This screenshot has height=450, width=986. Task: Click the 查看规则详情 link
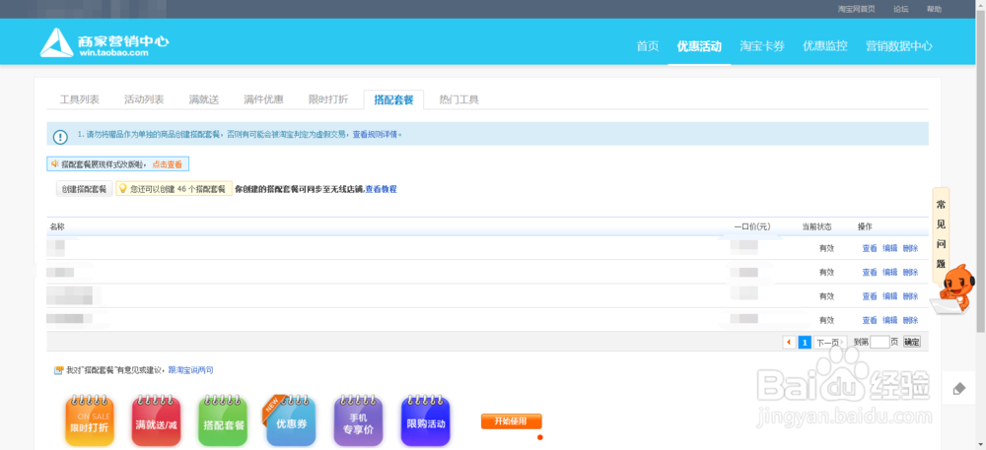pos(376,134)
